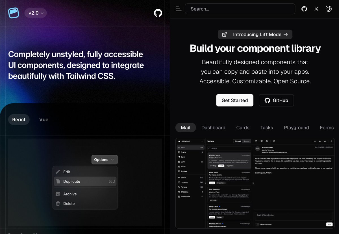This screenshot has width=339, height=234.
Task: Click the WS avatar in the email header
Action: [257, 148]
